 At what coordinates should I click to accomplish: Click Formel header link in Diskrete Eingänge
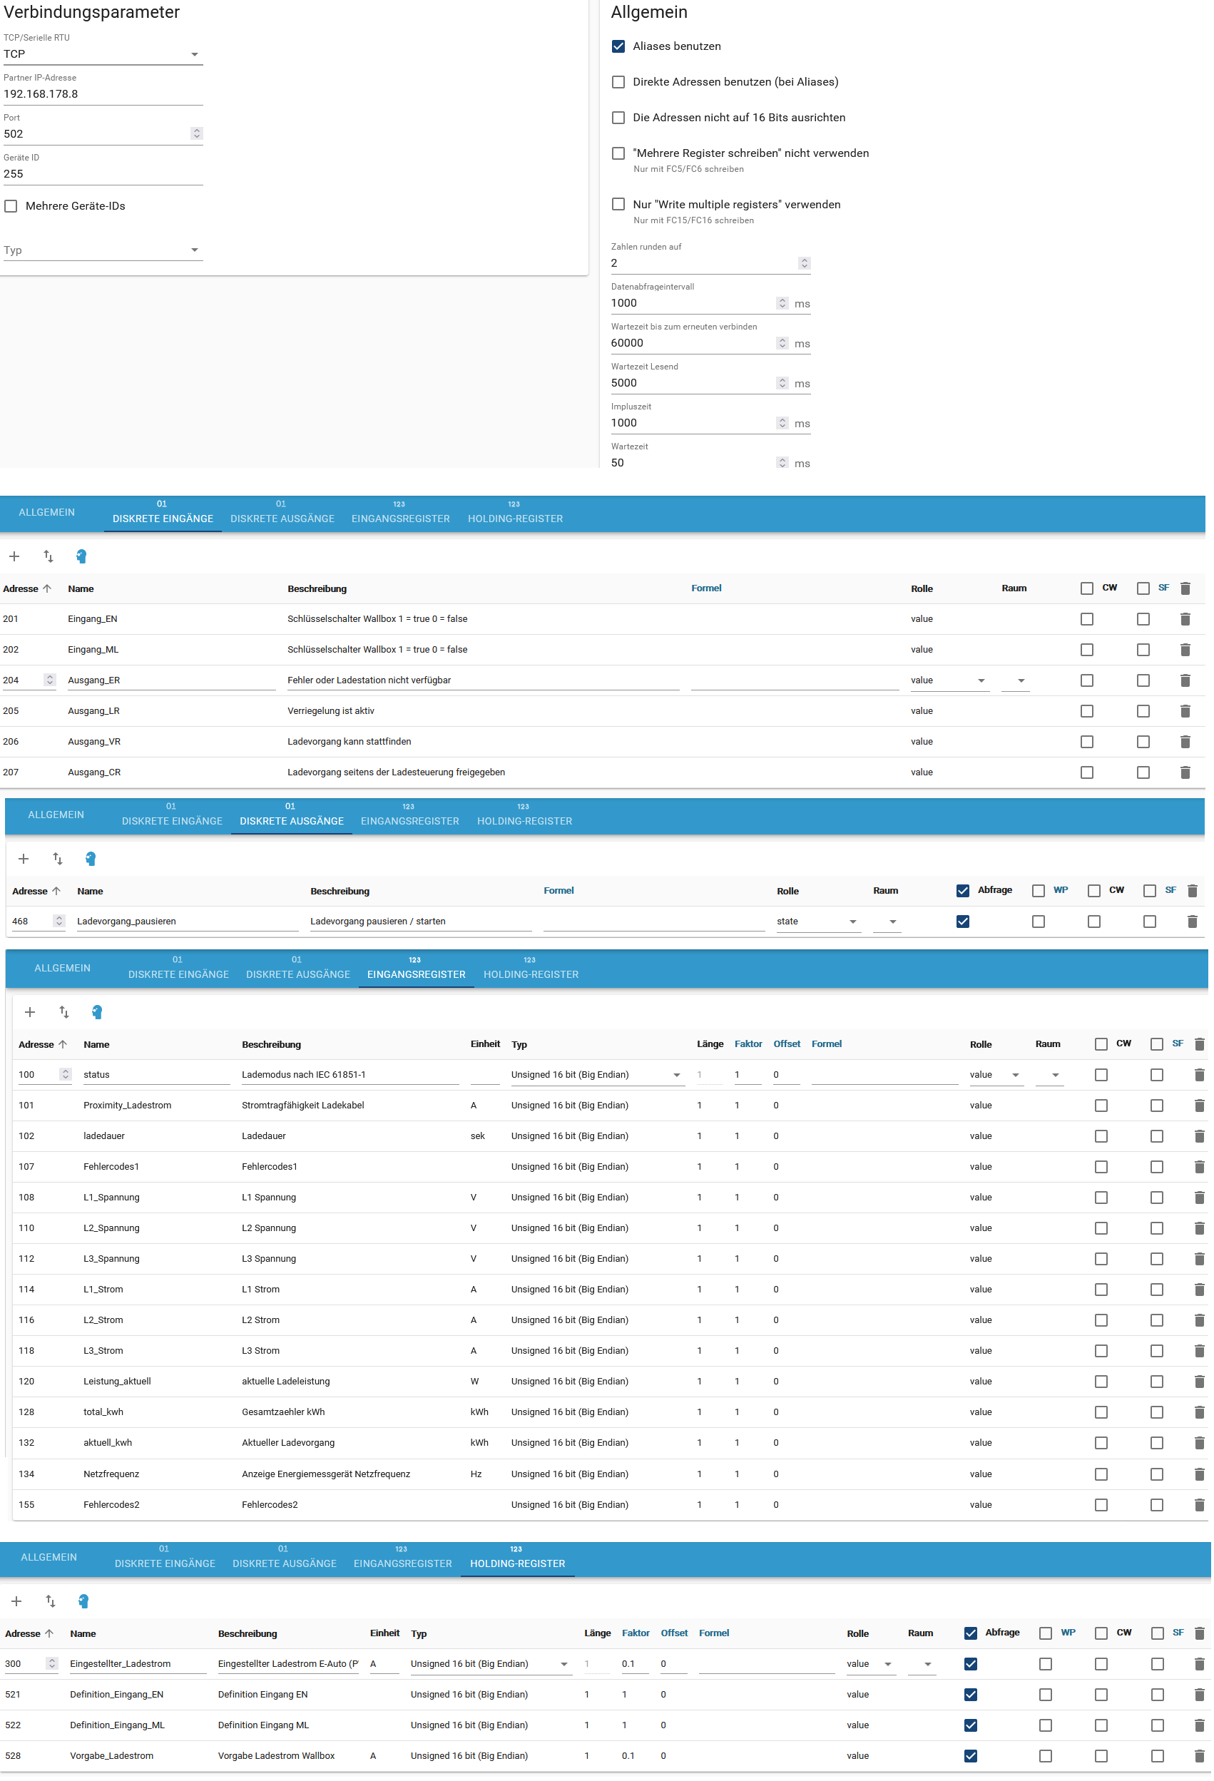coord(706,588)
